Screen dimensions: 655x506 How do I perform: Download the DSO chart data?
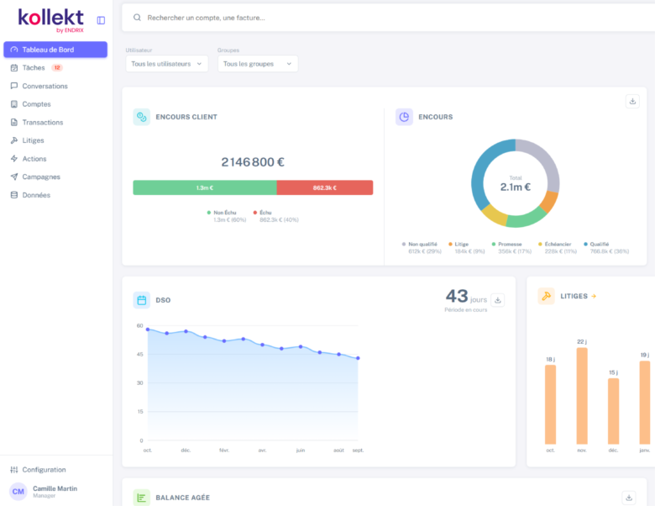point(497,300)
